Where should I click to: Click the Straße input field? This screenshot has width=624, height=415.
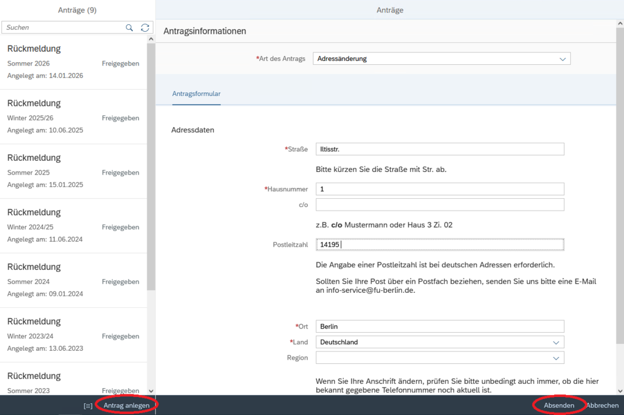440,149
